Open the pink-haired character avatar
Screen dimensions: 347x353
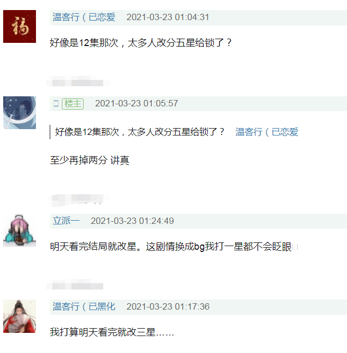[x=20, y=230]
